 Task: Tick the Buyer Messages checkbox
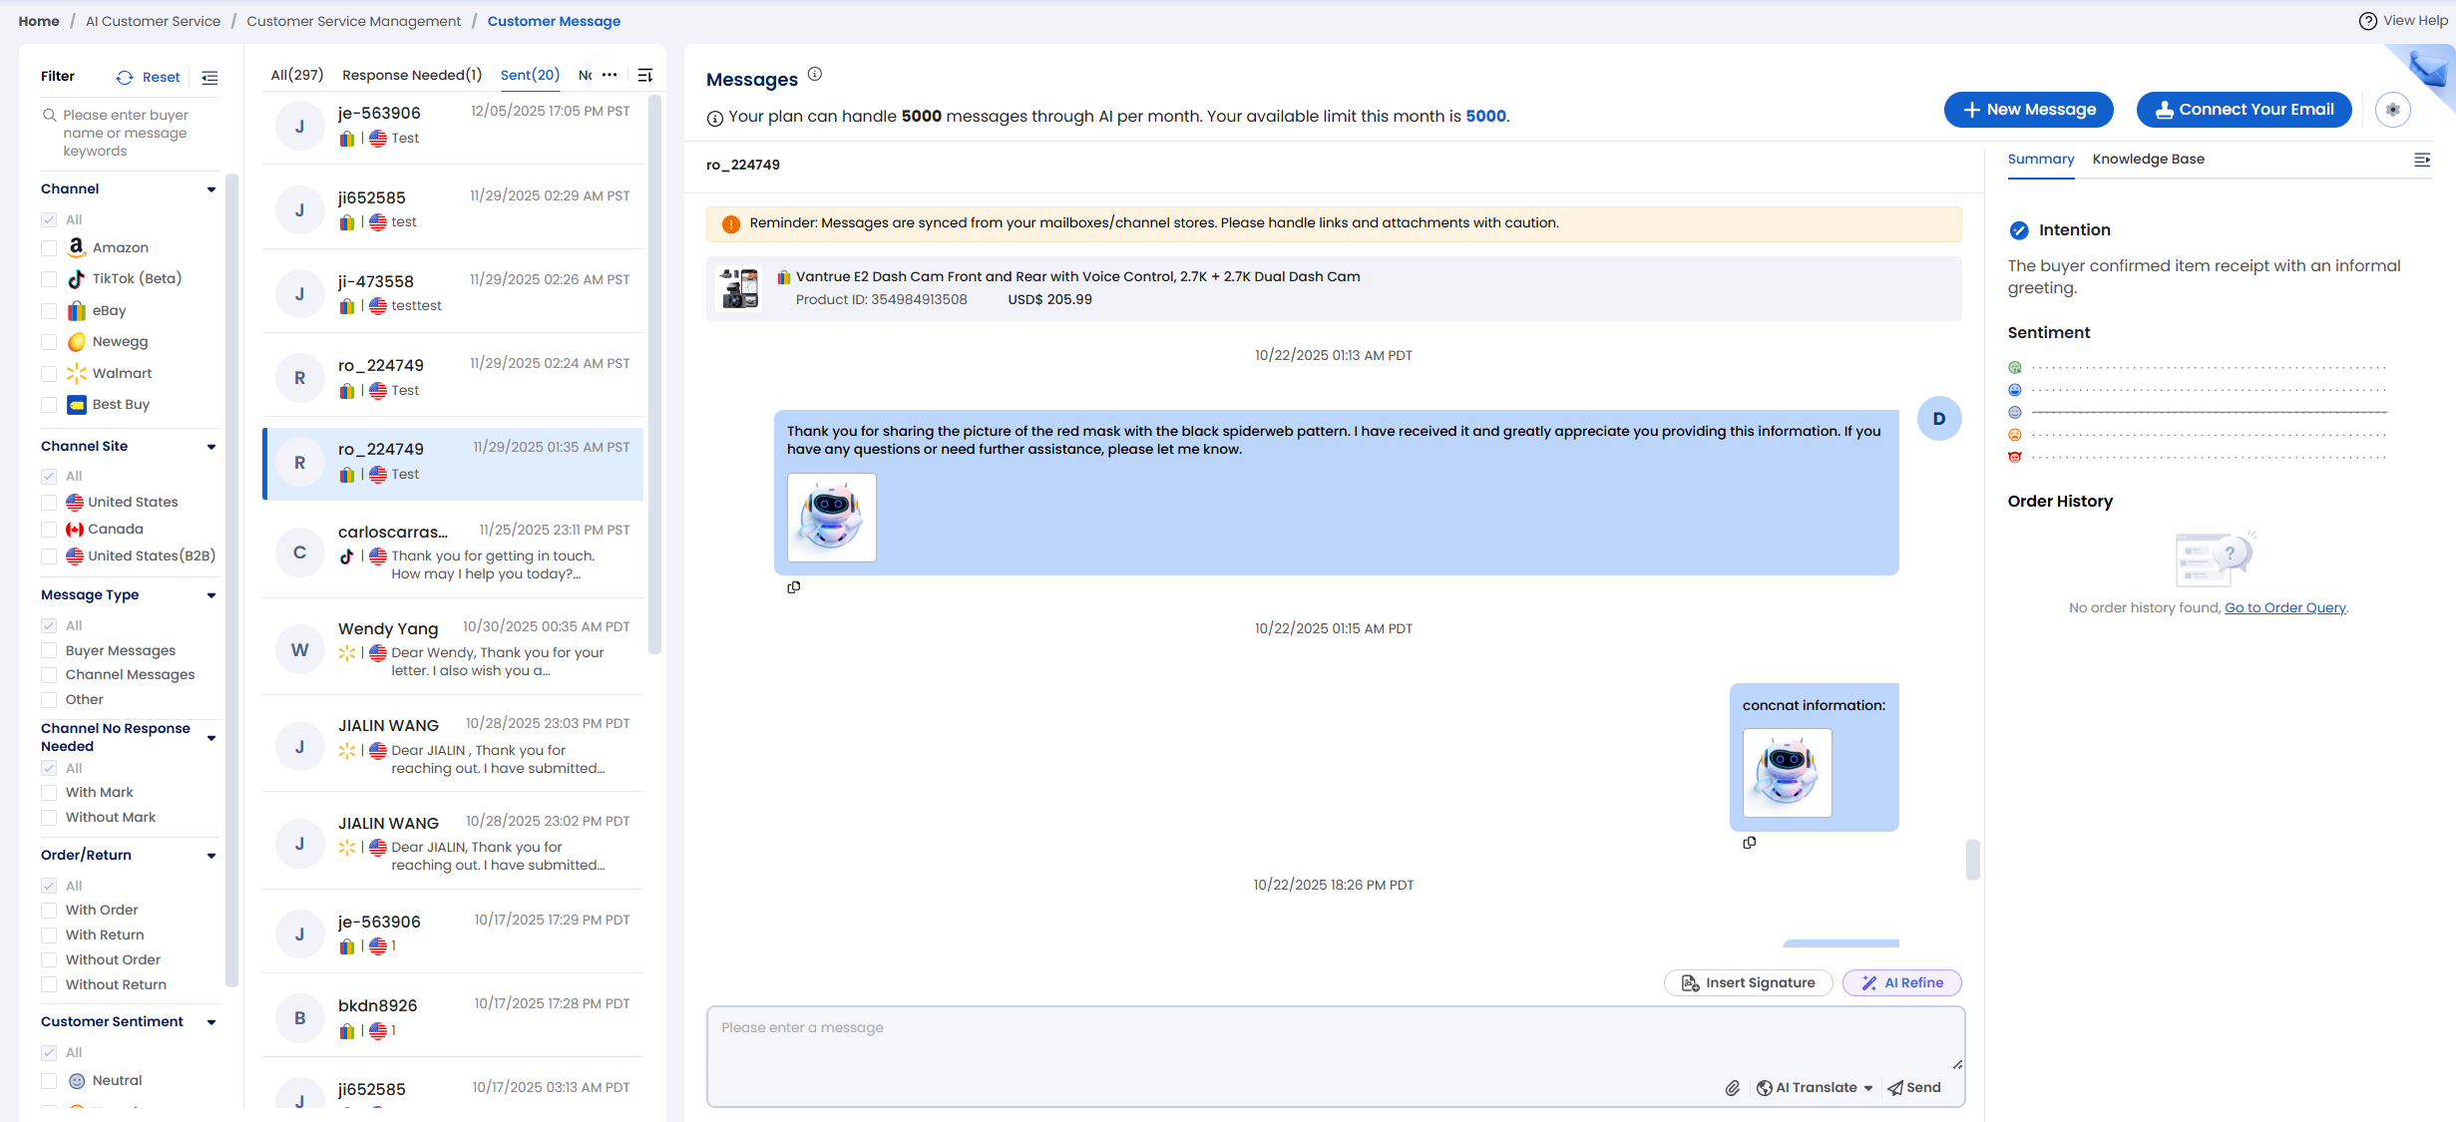pos(49,650)
